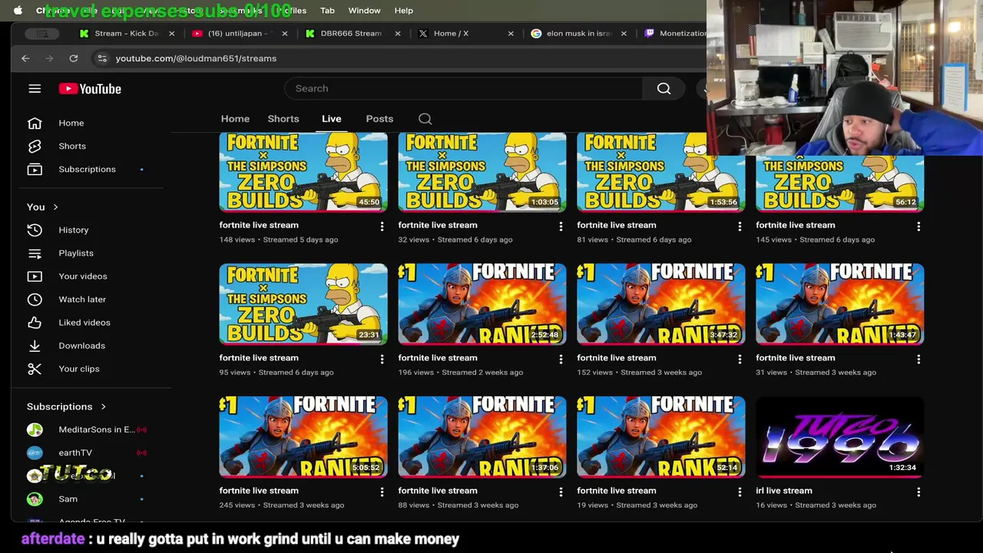Open the 5:05:52 Fortnite Ranked thumbnail

pos(303,437)
